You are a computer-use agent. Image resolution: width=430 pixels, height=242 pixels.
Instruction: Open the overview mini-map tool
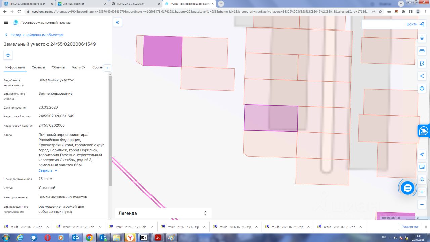click(x=422, y=167)
